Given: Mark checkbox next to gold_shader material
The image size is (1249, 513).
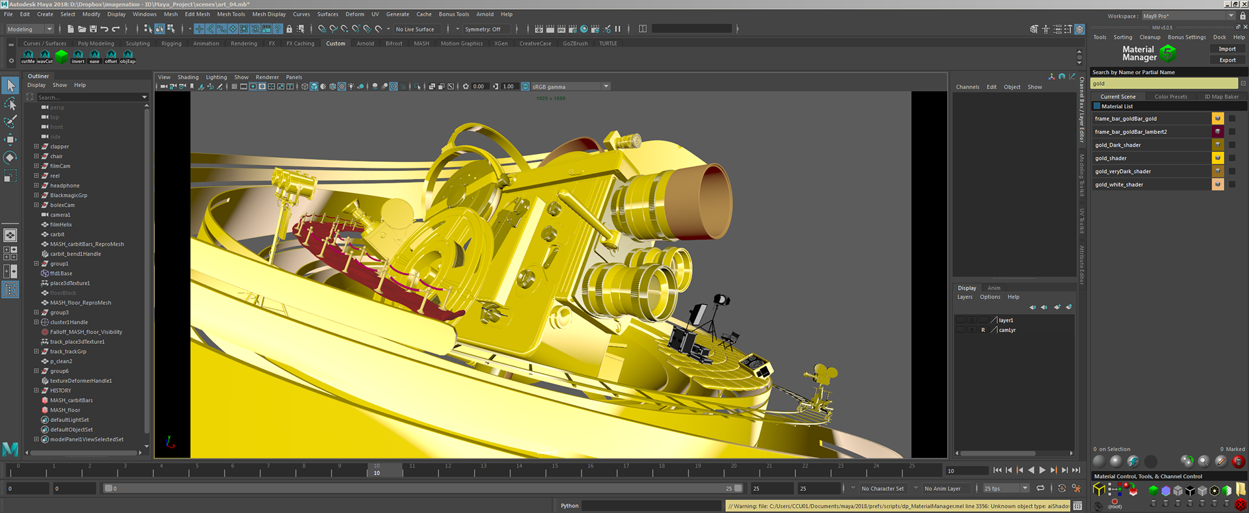Looking at the screenshot, I should click(1232, 158).
